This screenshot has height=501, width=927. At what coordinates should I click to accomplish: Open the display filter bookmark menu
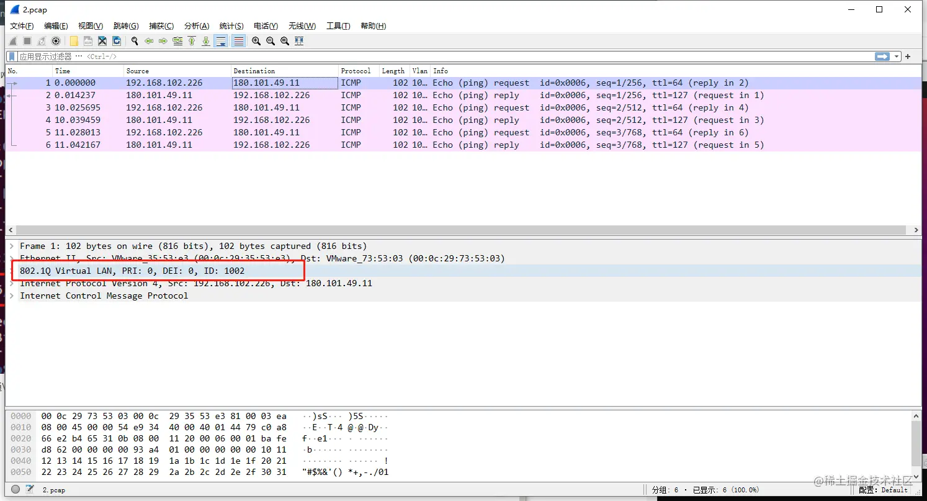pos(12,56)
